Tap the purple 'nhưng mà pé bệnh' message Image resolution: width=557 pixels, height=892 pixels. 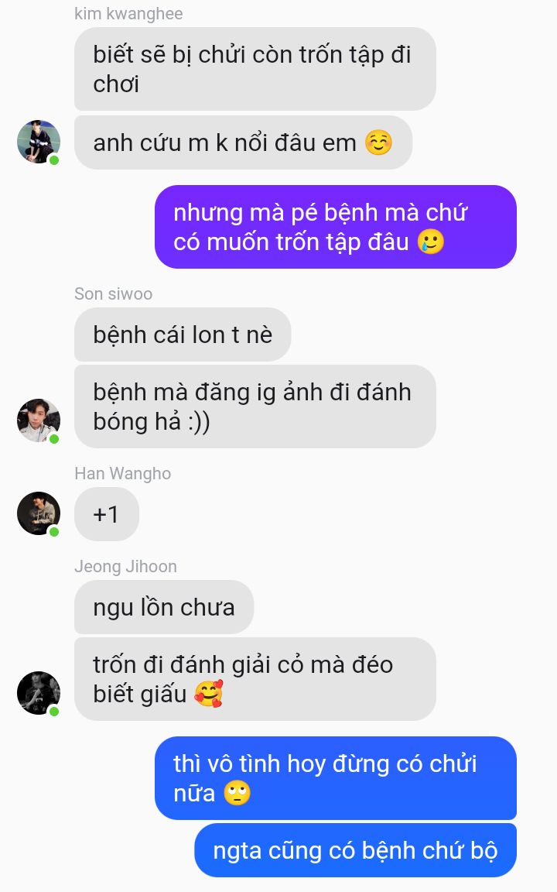tap(335, 227)
